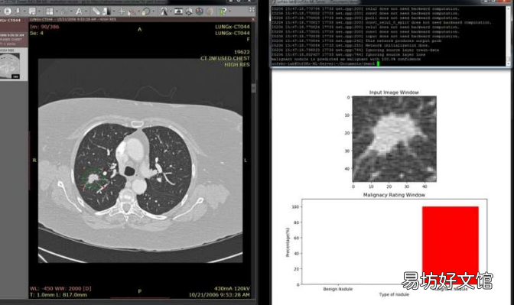Select the ruler measurement tool
This screenshot has height=305, width=514.
96,11
